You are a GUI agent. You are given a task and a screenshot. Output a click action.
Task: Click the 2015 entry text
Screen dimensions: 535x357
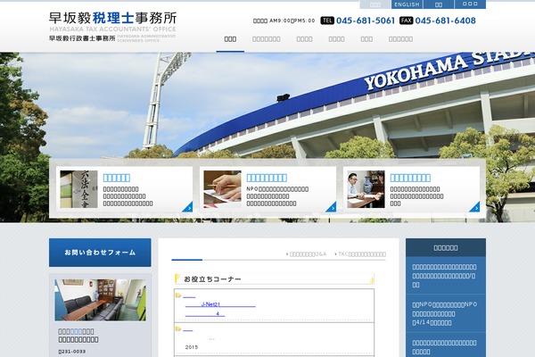point(192,347)
